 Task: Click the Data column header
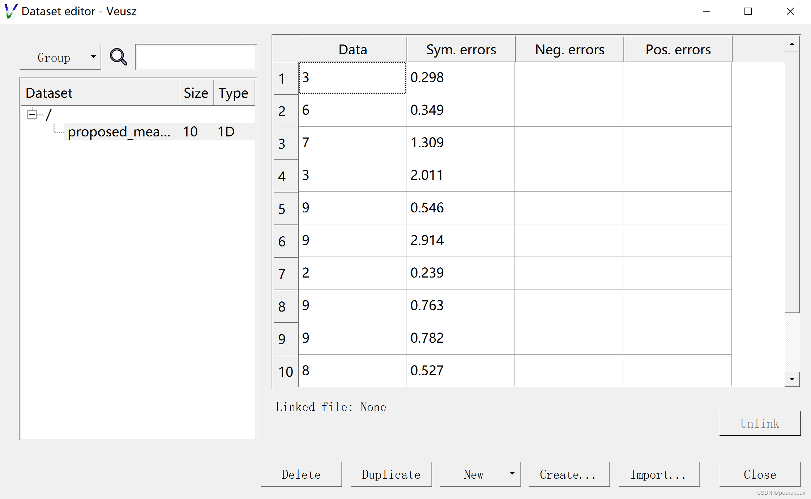pos(353,50)
